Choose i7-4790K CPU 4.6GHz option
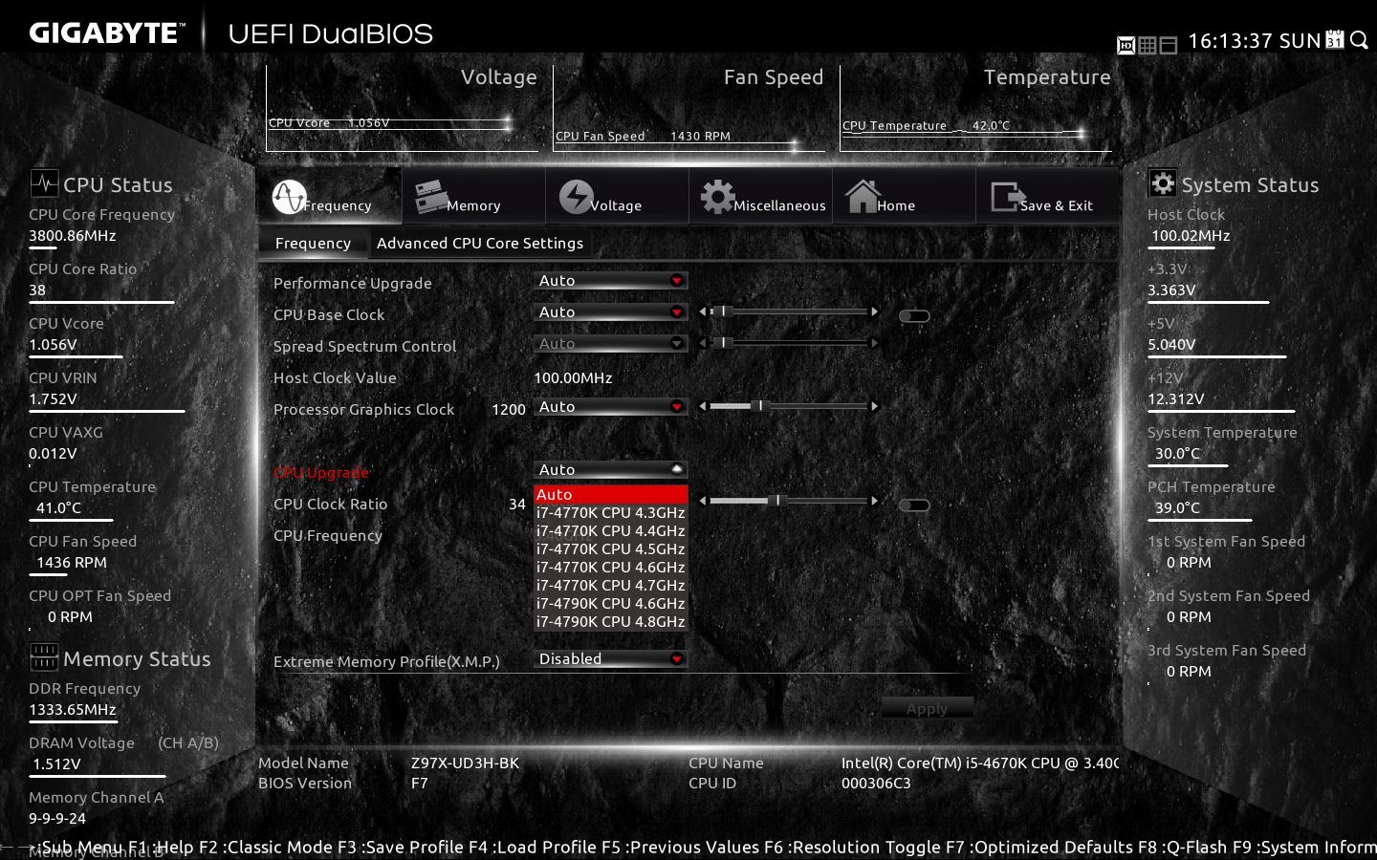The image size is (1377, 860). click(610, 603)
